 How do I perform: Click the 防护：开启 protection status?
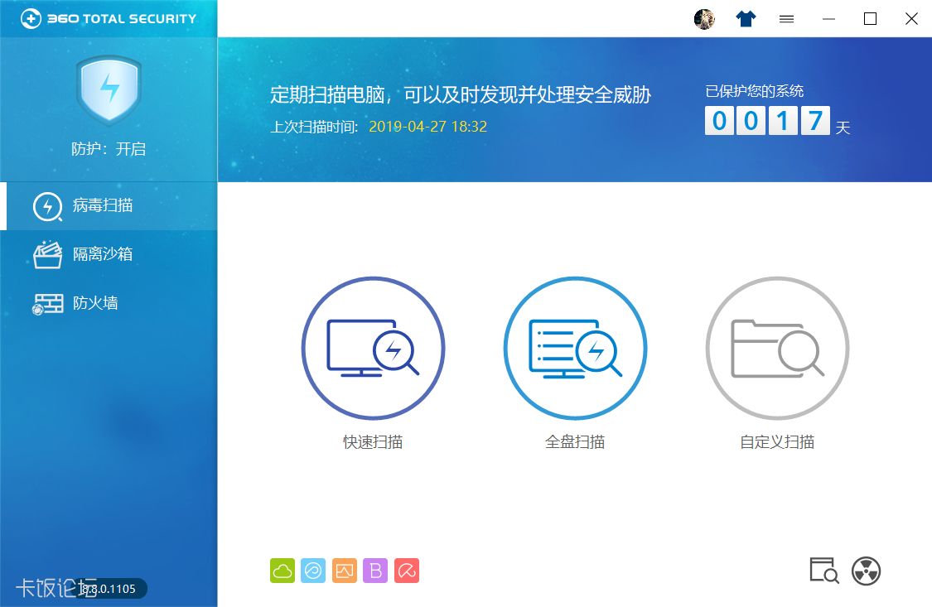tap(109, 148)
